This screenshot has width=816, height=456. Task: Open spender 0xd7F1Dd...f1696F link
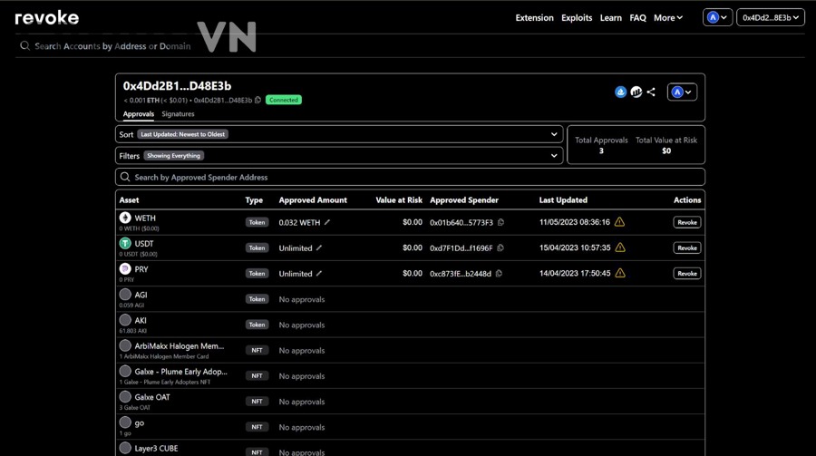(461, 247)
